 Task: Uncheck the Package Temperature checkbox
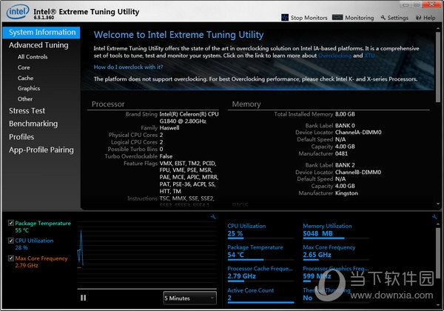coord(11,223)
